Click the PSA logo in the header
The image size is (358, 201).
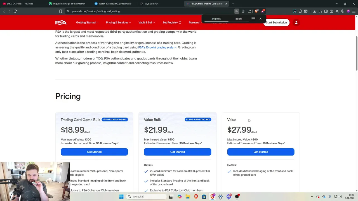(61, 22)
